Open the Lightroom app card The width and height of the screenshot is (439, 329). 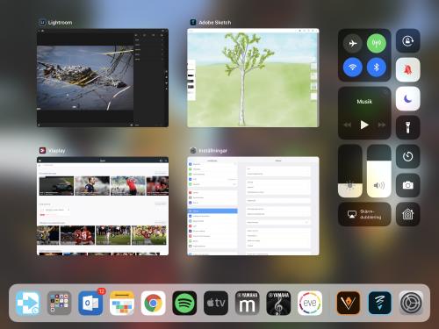[103, 78]
